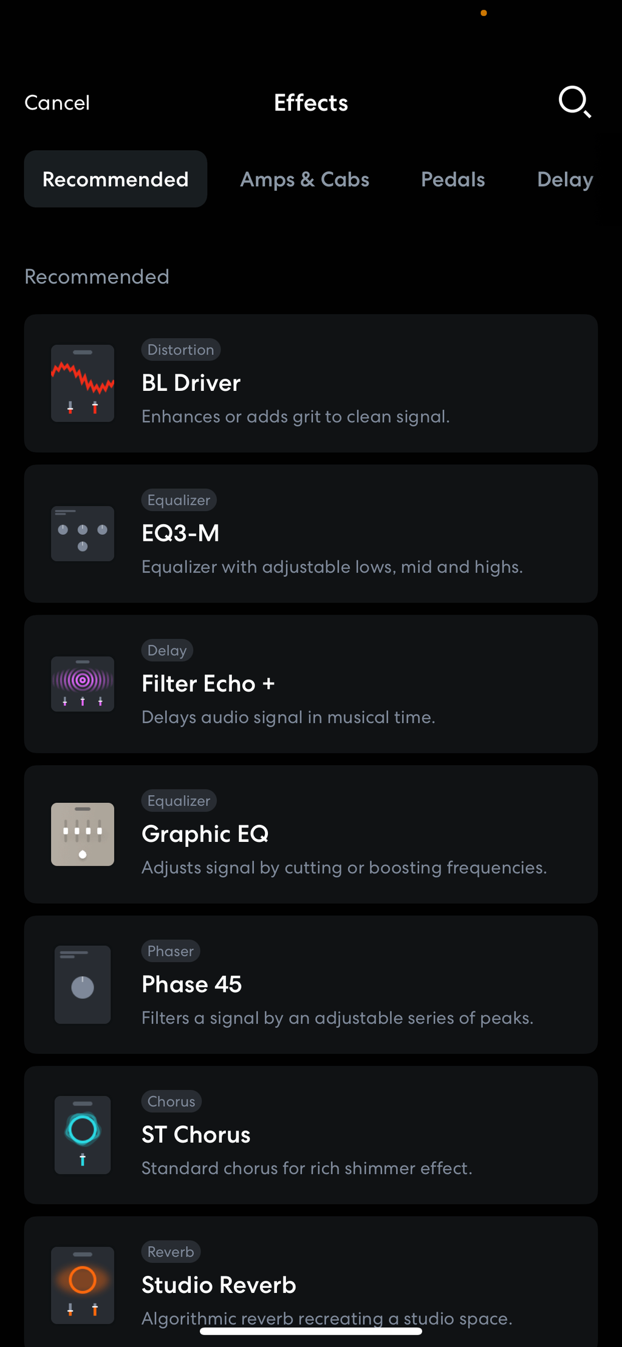Screen dimensions: 622x1347
Task: Open the search magnifier icon
Action: [x=575, y=102]
